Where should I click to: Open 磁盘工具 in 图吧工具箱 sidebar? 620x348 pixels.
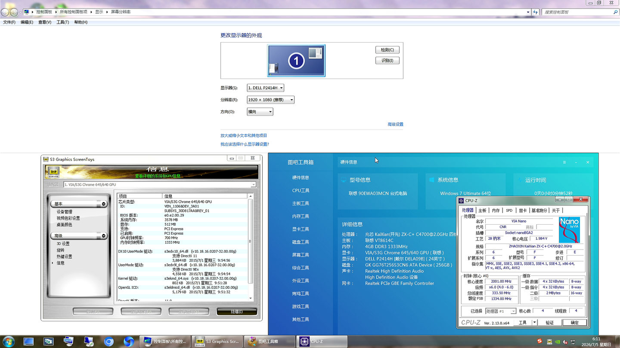tap(301, 242)
